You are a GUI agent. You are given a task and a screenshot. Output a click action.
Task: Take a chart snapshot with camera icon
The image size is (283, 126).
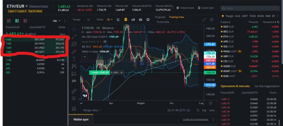point(141,20)
